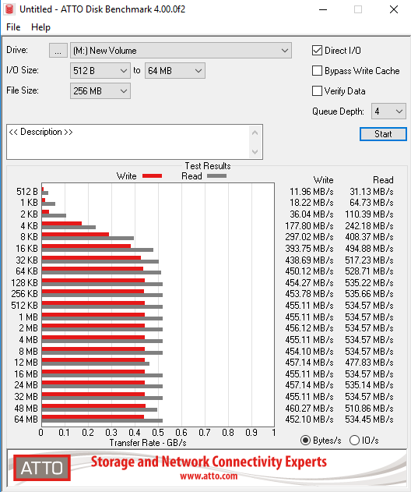Enable Bypass Write Cache
This screenshot has height=492, width=411.
pos(317,71)
